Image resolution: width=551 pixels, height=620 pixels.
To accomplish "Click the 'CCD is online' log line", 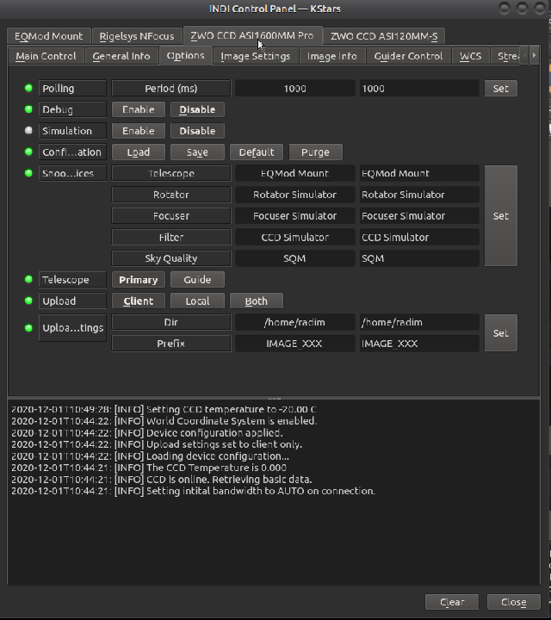I will pos(162,480).
